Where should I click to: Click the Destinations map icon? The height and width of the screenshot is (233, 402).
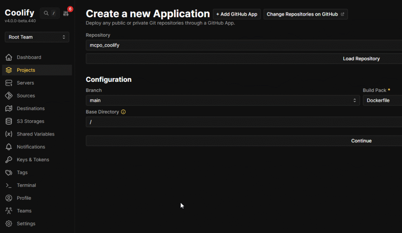pyautogui.click(x=9, y=108)
